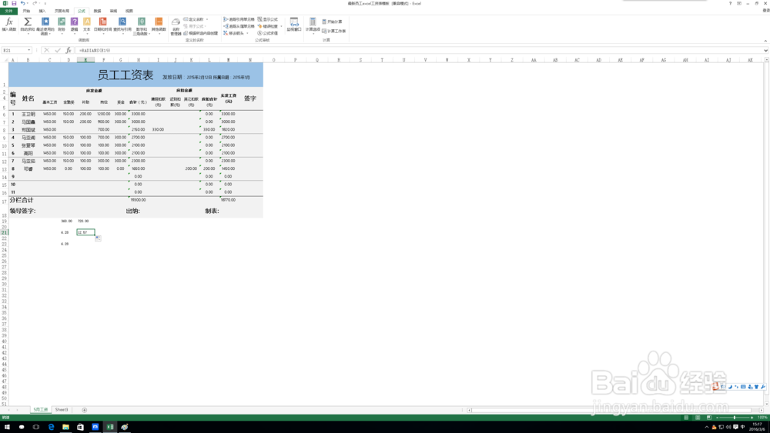Switch to the Data (数据) tab
The image size is (770, 433).
97,11
